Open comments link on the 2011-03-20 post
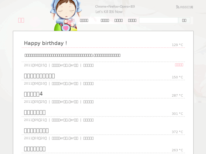Screen dimensions: 206x154 coord(88,138)
